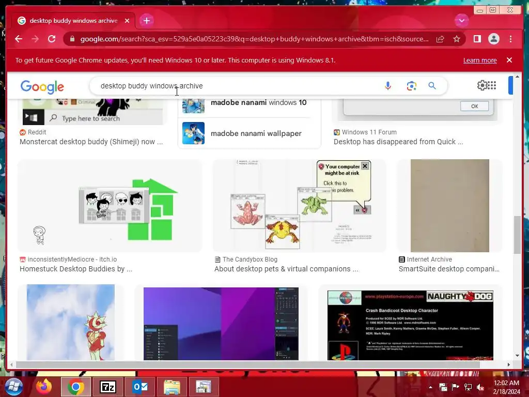
Task: Switch to Chrome on the taskbar
Action: pyautogui.click(x=75, y=387)
